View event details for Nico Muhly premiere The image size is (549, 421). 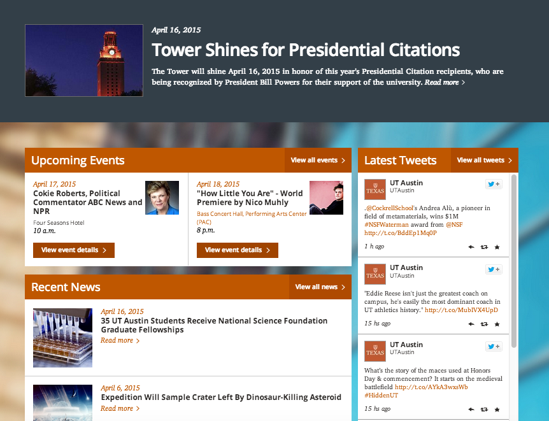coord(238,250)
